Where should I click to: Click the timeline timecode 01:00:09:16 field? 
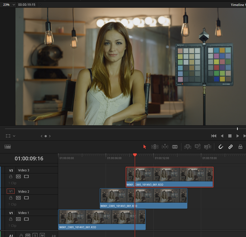(29, 158)
